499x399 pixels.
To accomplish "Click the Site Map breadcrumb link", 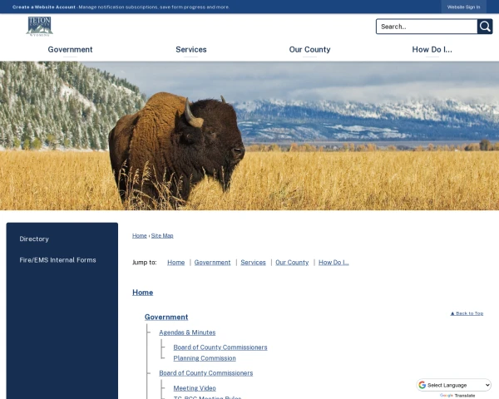I will 162,236.
